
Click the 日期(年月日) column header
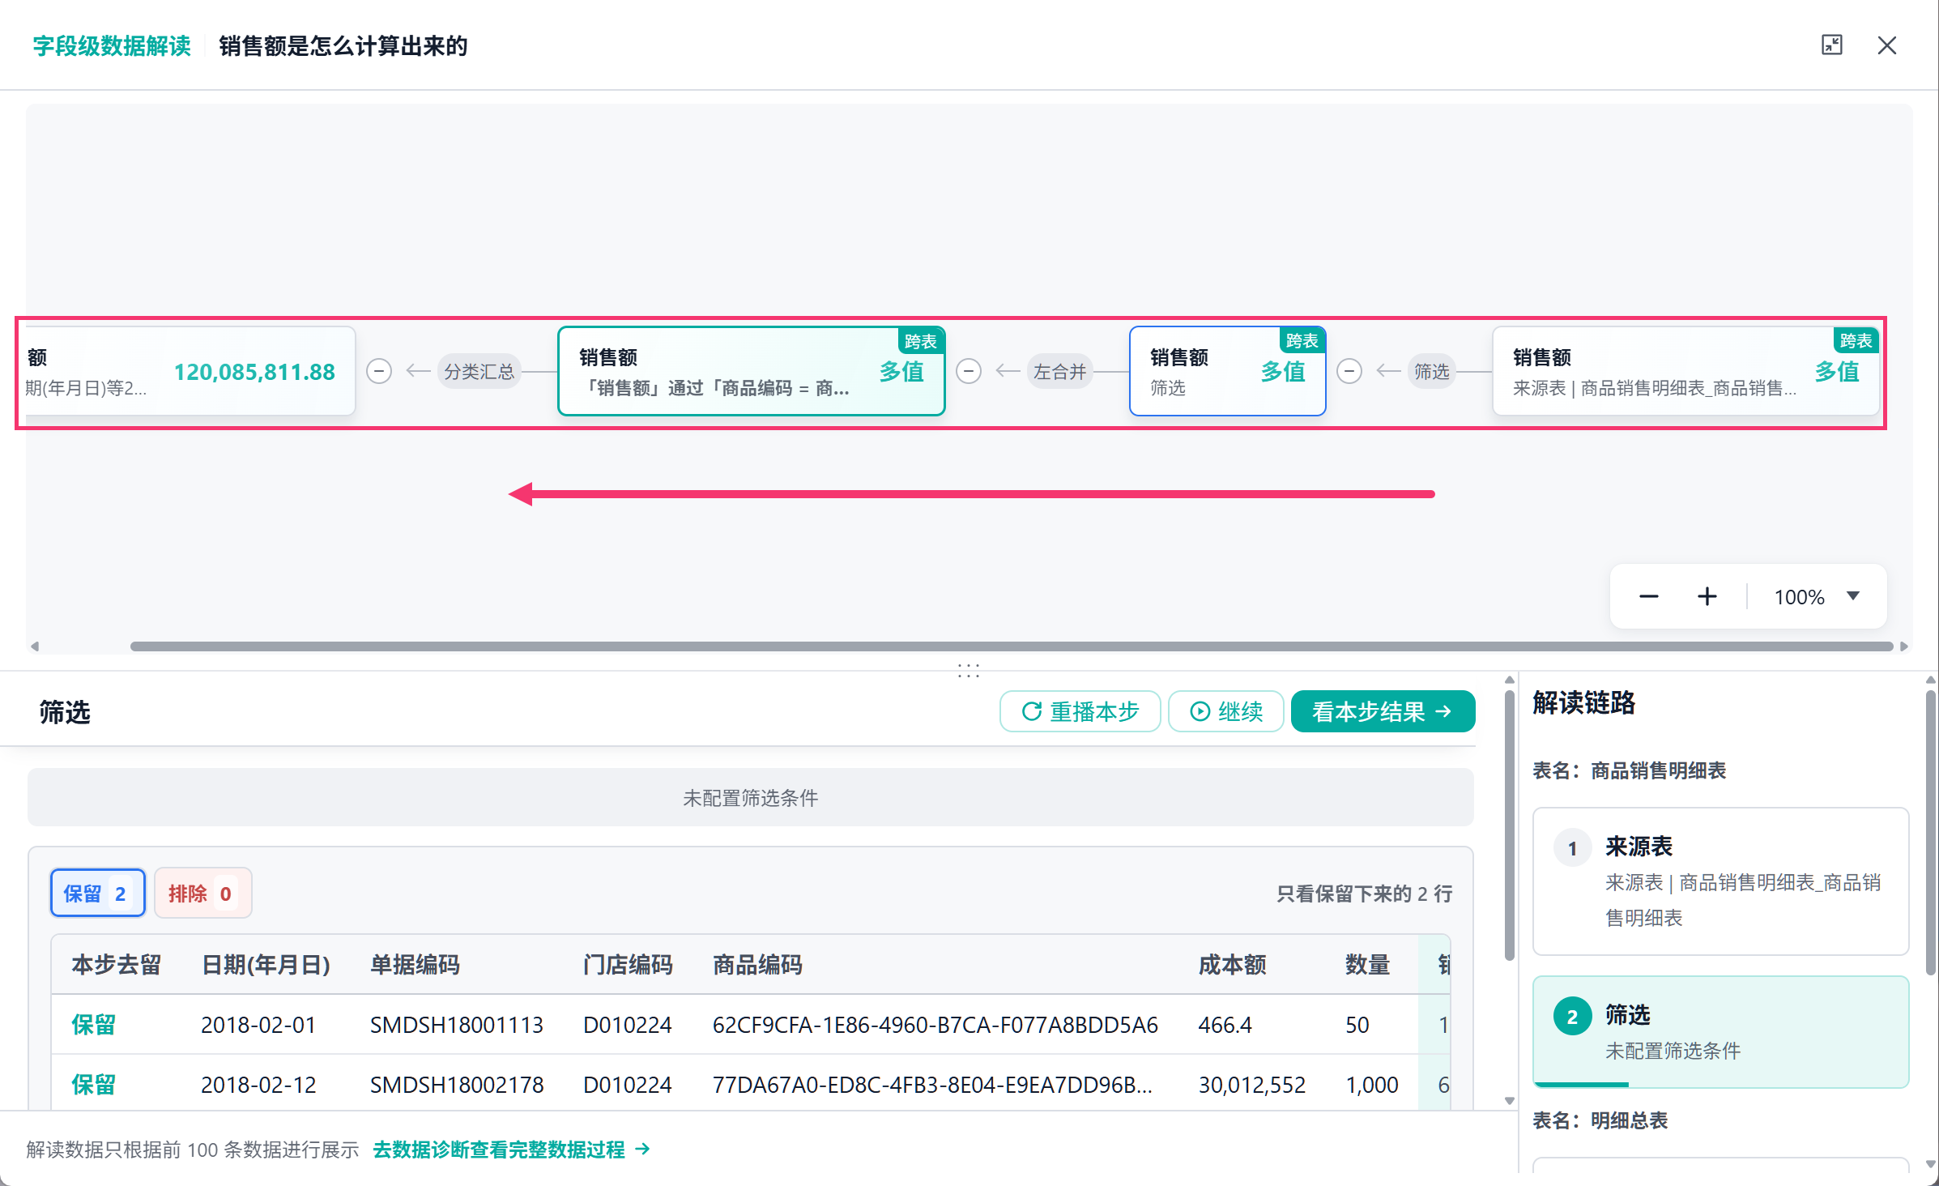point(266,964)
